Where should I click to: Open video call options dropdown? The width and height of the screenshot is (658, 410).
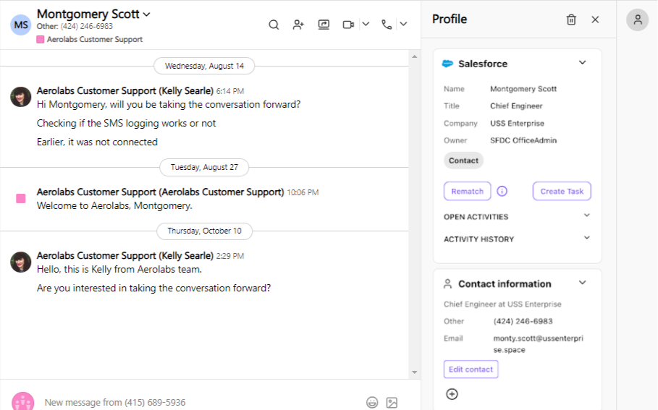coord(366,25)
